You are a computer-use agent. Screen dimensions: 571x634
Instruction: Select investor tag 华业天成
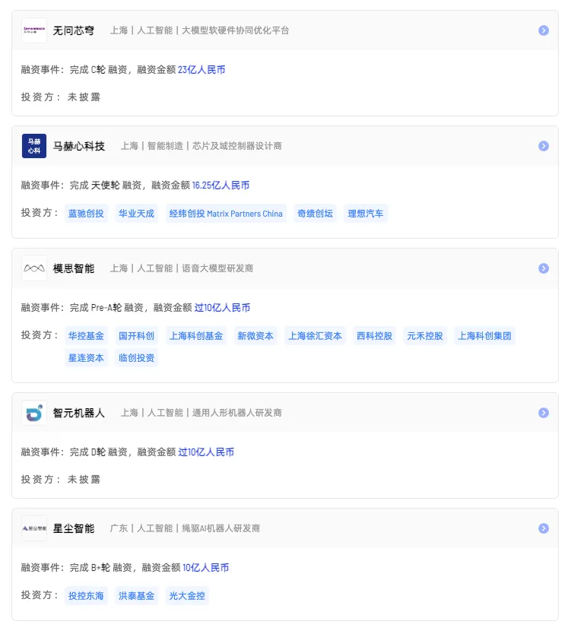(x=137, y=214)
